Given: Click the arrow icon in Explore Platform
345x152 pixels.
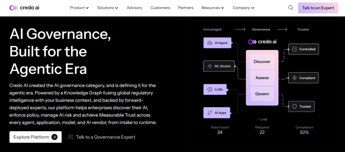Looking at the screenshot, I should 54,137.
